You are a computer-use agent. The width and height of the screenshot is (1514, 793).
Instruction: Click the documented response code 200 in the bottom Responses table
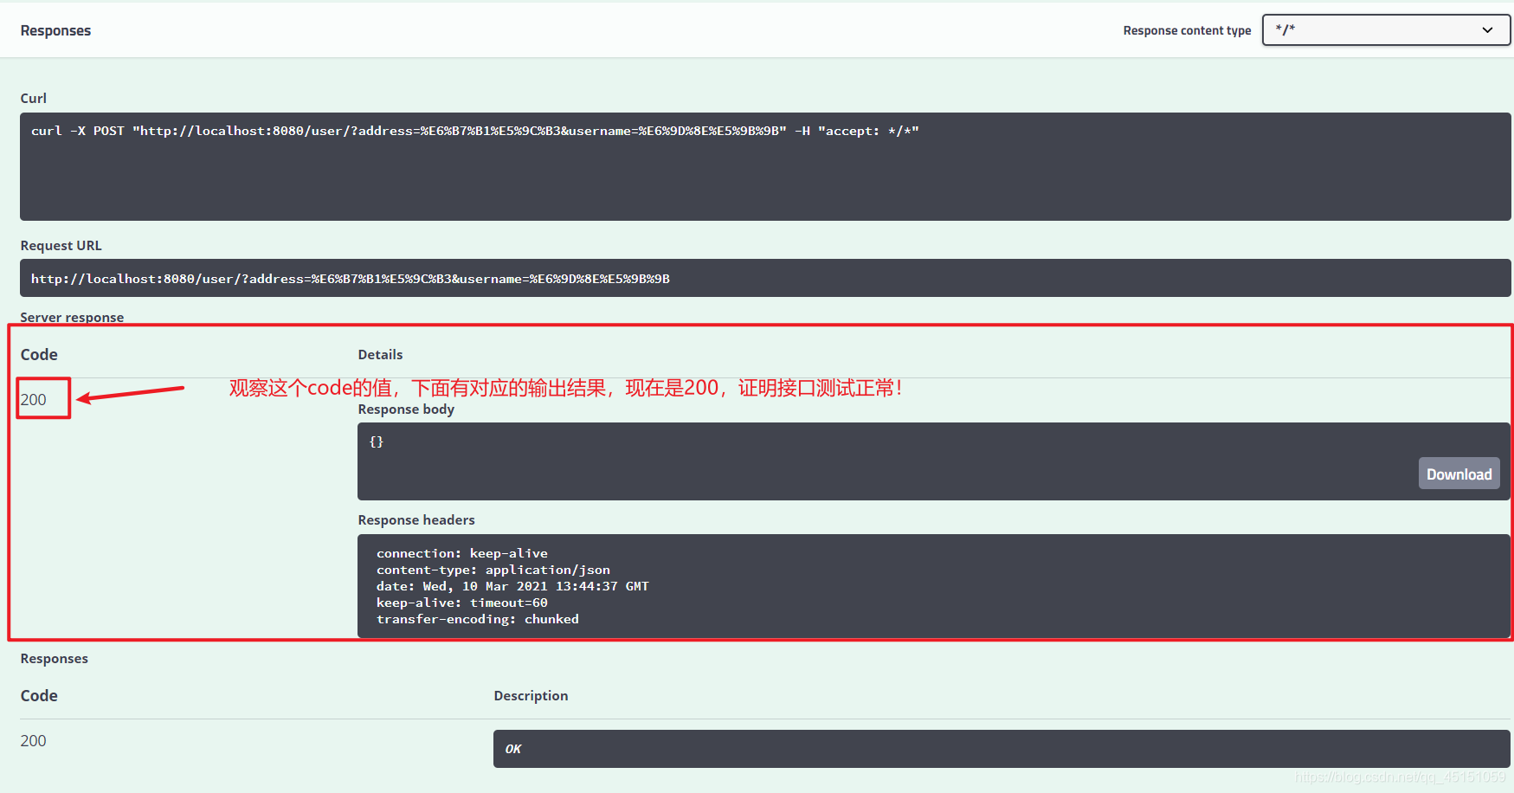click(x=34, y=741)
